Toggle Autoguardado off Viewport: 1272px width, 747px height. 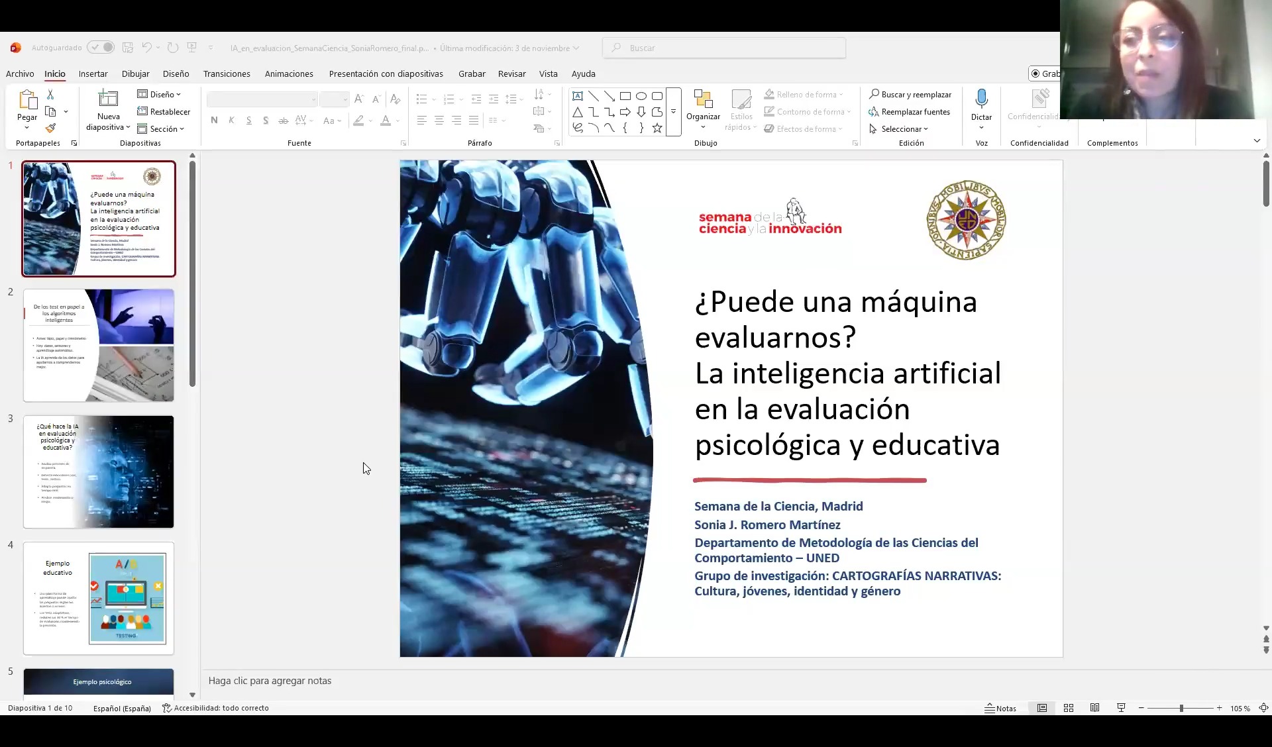[101, 47]
